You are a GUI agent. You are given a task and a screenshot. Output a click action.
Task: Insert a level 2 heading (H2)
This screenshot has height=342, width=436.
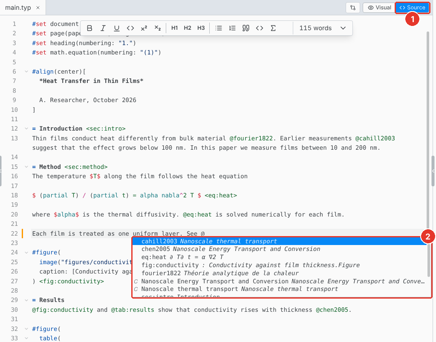pos(188,28)
